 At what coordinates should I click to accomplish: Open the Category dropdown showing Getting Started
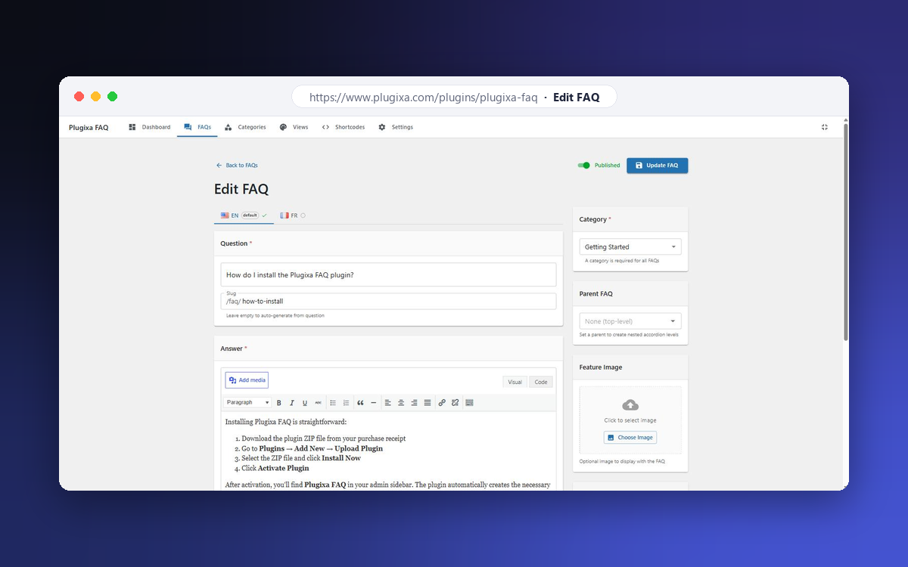(630, 246)
